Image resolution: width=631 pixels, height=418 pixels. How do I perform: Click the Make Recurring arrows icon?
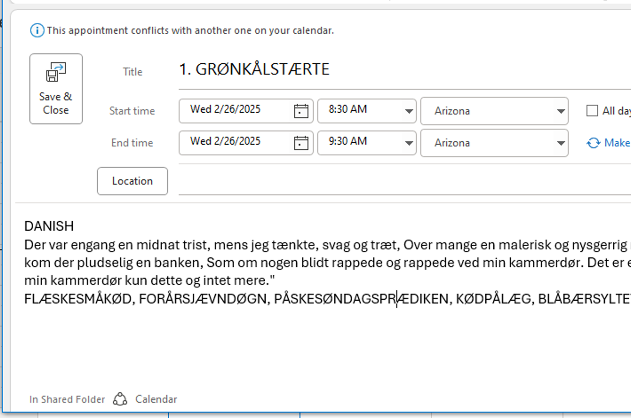(x=593, y=143)
